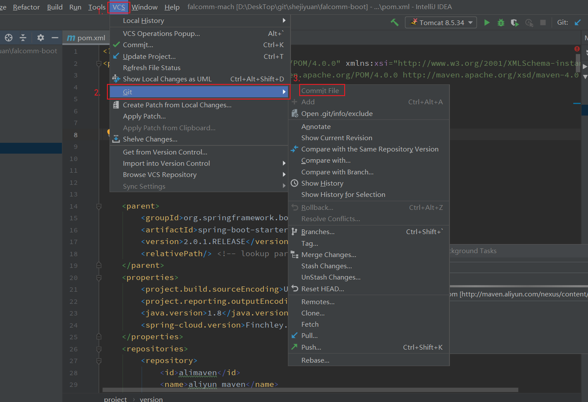Expand Import into Version Control submenu
The height and width of the screenshot is (402, 588).
point(200,163)
